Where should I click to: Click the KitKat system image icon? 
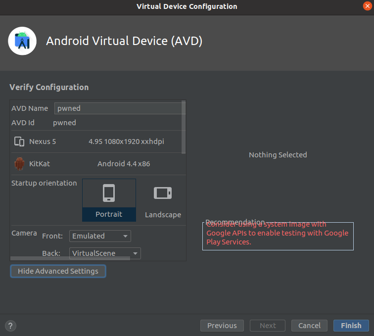coord(19,164)
